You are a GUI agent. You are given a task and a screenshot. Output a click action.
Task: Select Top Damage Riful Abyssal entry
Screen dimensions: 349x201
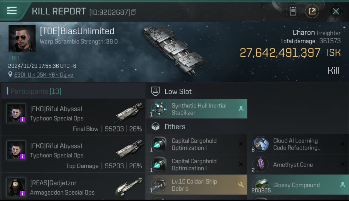[x=73, y=155]
